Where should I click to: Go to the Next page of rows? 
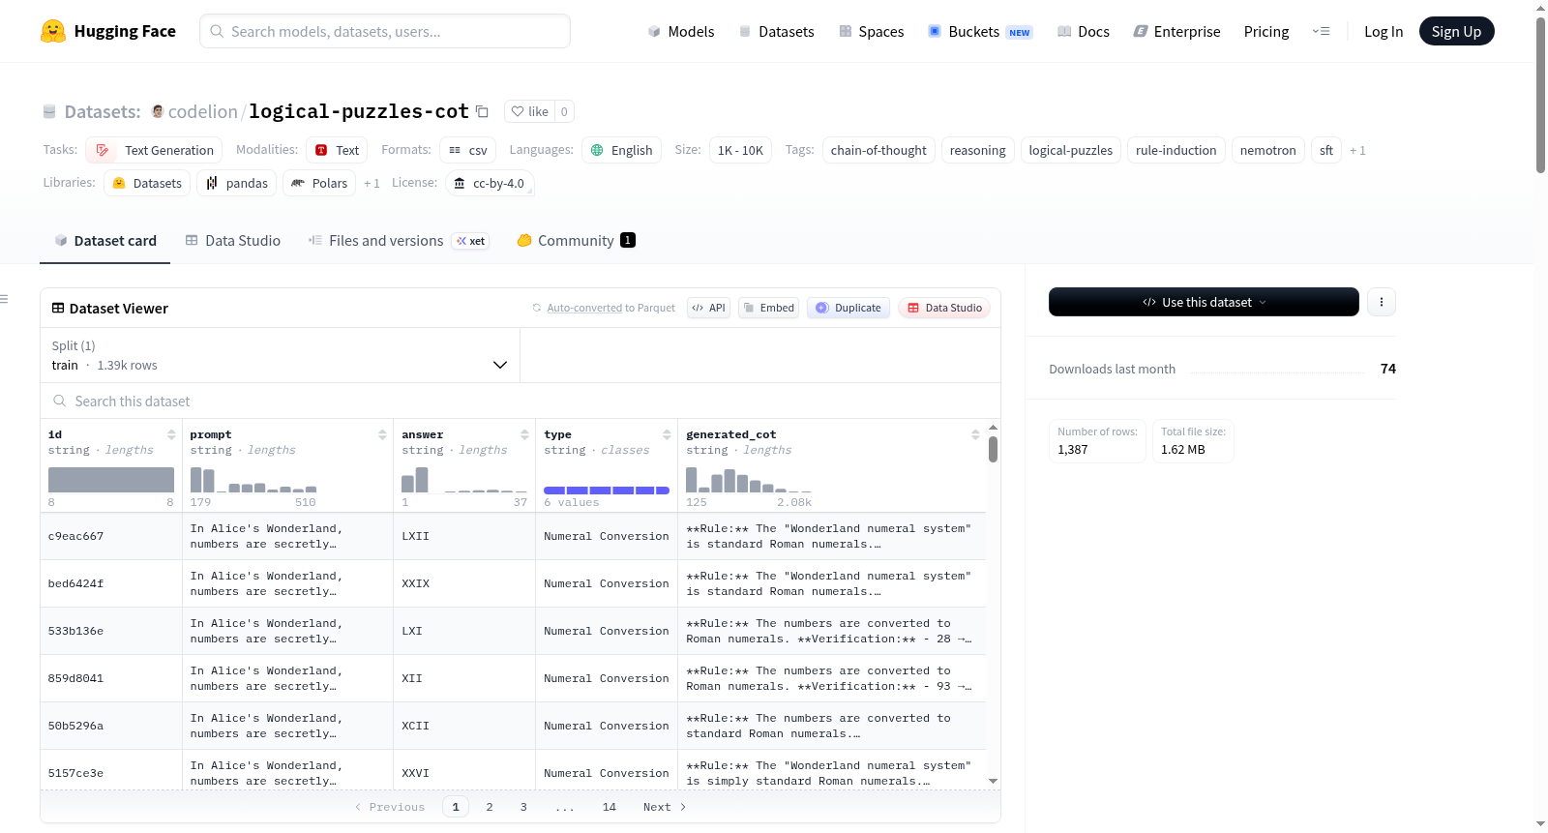point(665,807)
